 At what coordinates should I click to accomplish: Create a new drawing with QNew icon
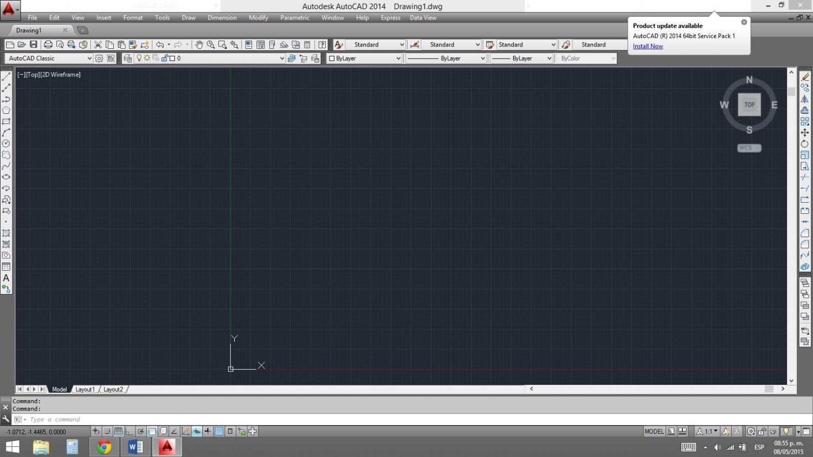coord(10,44)
